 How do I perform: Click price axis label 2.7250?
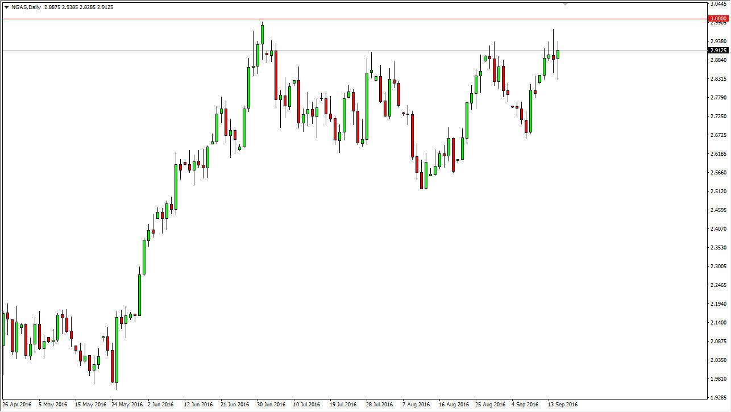(719, 116)
